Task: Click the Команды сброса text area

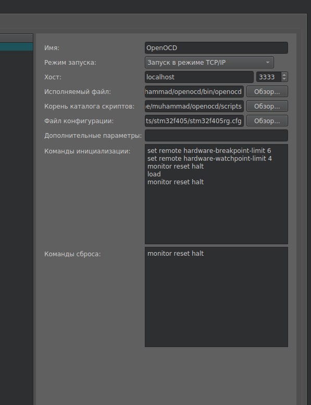Action: [216, 297]
